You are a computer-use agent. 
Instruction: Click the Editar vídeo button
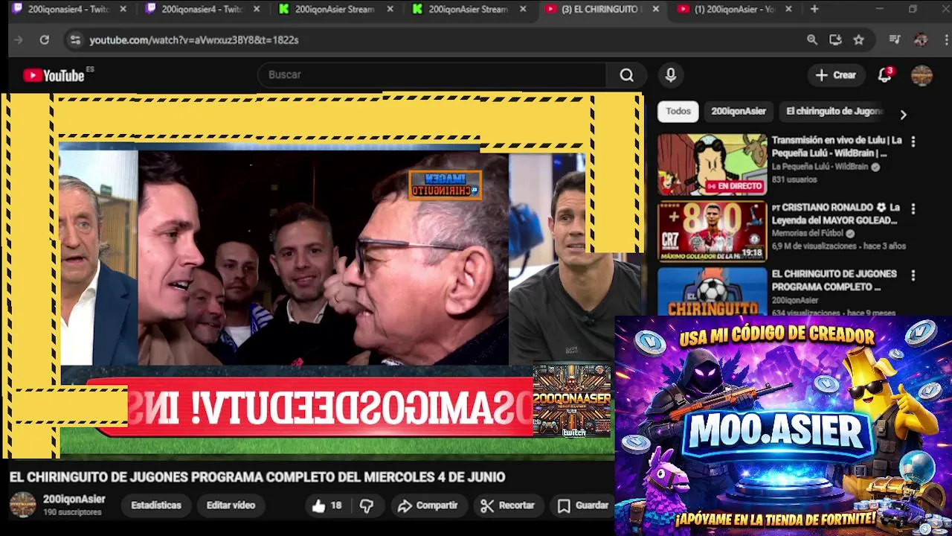tap(231, 505)
